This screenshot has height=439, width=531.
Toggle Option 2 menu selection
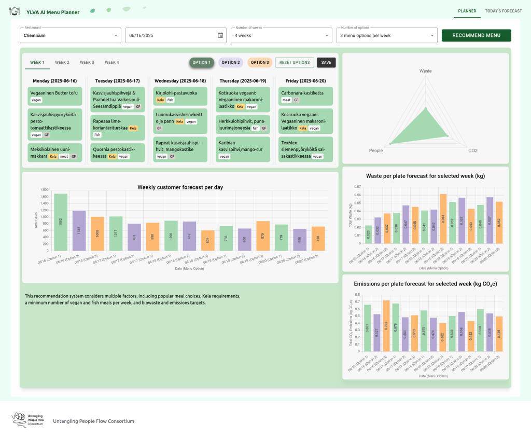(x=231, y=62)
